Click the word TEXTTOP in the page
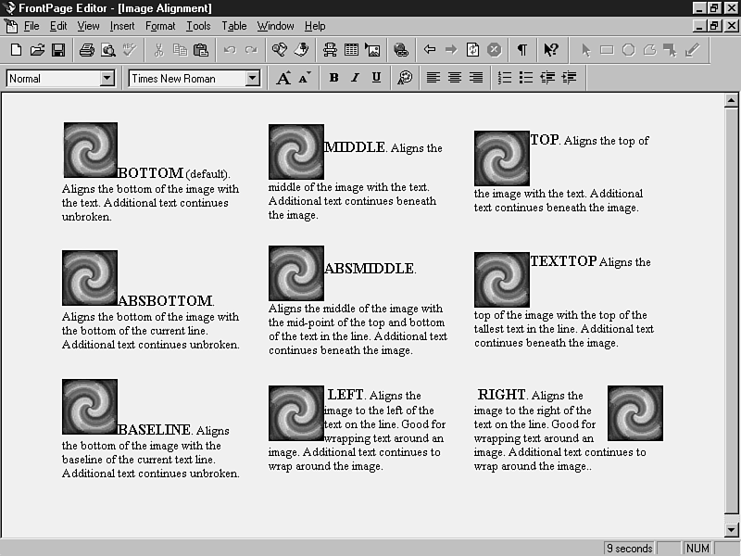The height and width of the screenshot is (556, 741). pos(563,261)
